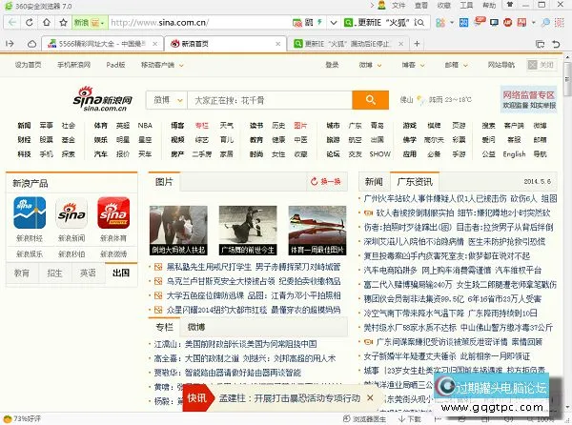Click the browser back arrow button
Screen dimensions: 572x425
[14, 20]
